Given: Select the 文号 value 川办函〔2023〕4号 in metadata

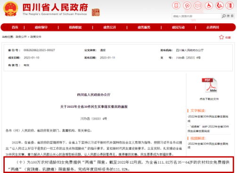Looking at the screenshot, I should coord(188,58).
